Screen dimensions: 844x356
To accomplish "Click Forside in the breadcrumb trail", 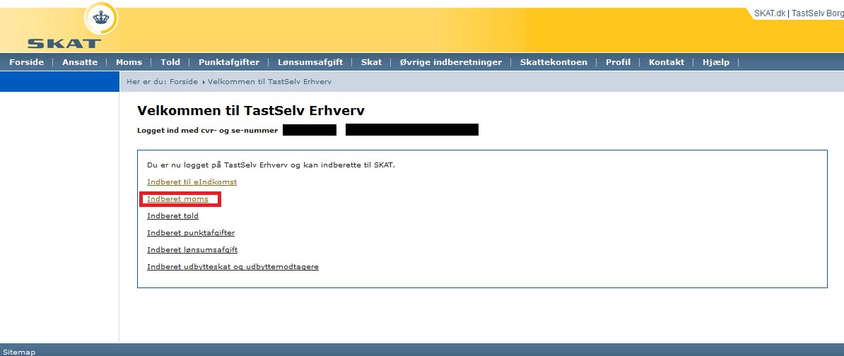I will pyautogui.click(x=184, y=81).
